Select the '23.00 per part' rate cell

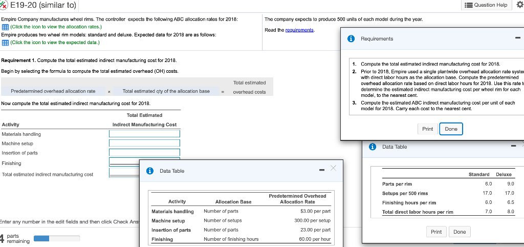(315, 230)
